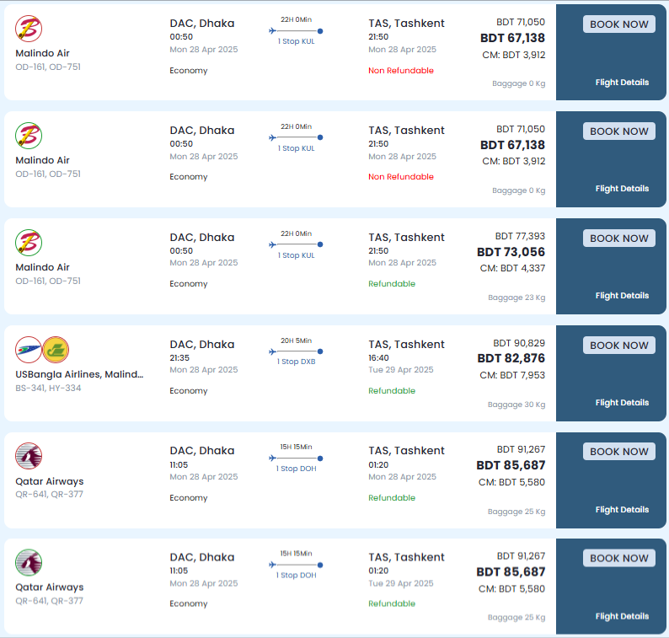Book the first Malindo Air flight
669x638 pixels.
(x=618, y=24)
